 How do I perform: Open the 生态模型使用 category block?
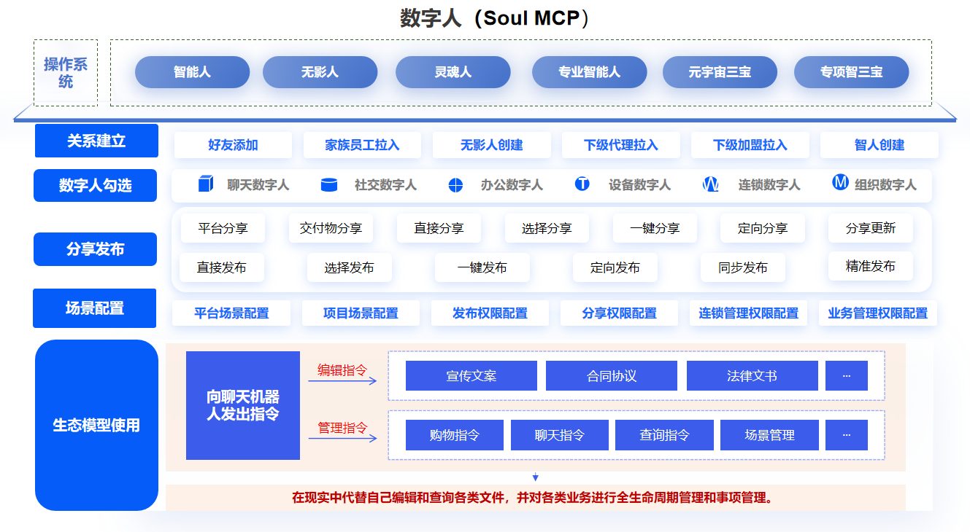[96, 425]
